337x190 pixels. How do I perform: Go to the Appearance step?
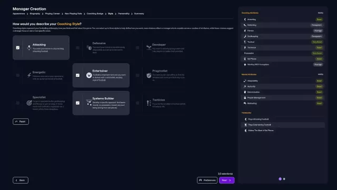19,14
